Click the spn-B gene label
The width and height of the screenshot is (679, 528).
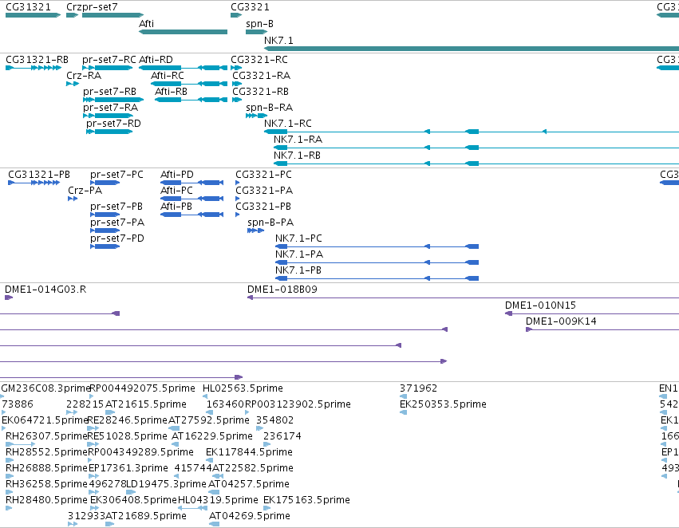259,24
